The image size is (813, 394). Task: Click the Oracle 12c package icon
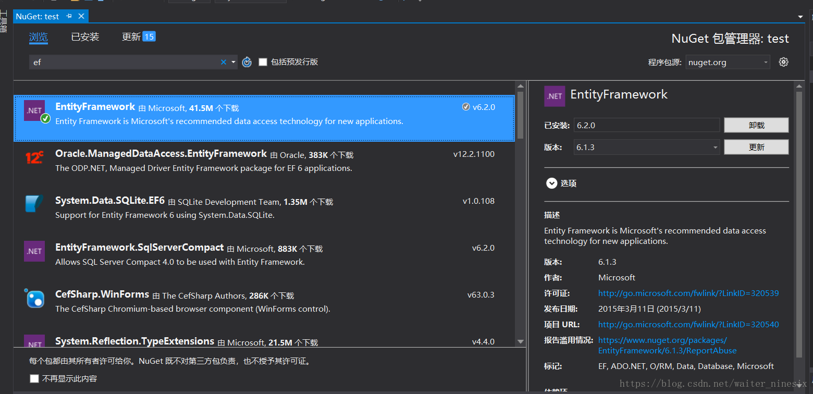point(34,157)
